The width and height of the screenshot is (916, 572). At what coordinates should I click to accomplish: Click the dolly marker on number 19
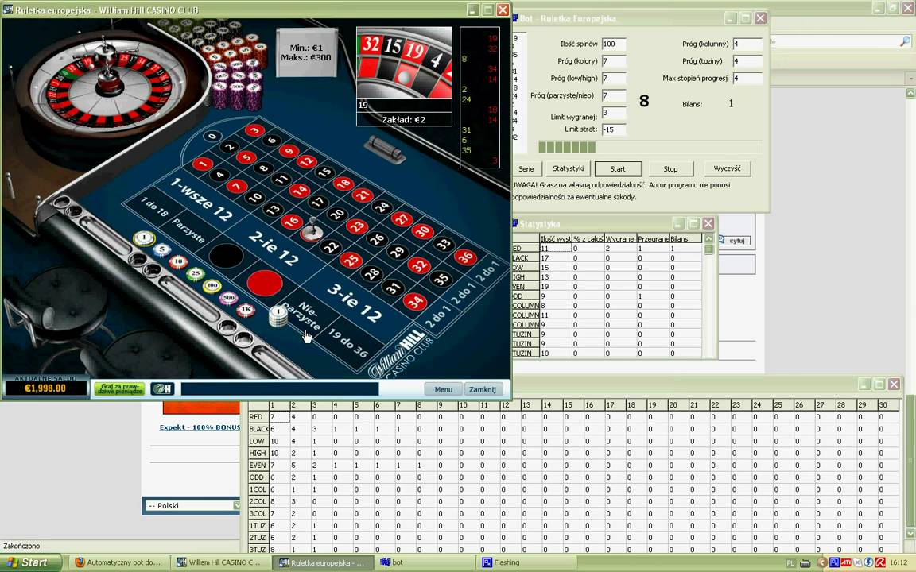(312, 230)
